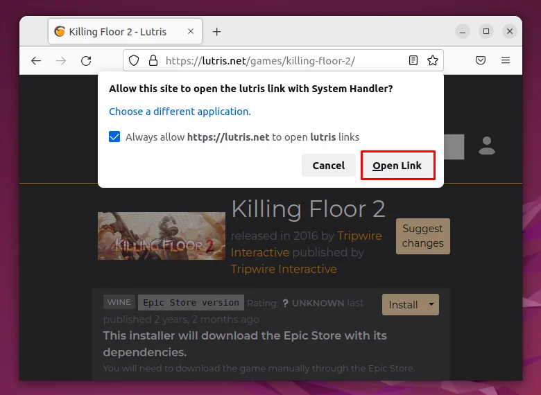Open a new tab with the plus button
541x395 pixels.
coord(216,32)
